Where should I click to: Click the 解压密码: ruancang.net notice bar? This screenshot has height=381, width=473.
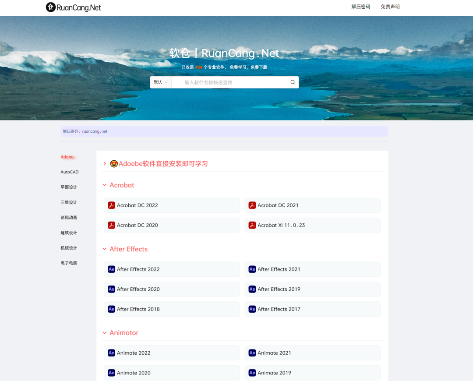pos(224,131)
